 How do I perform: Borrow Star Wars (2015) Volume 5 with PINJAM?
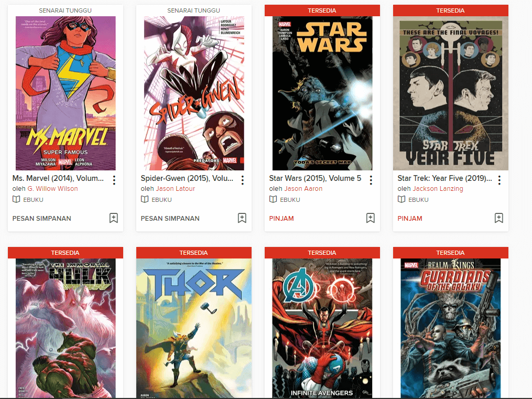coord(281,219)
